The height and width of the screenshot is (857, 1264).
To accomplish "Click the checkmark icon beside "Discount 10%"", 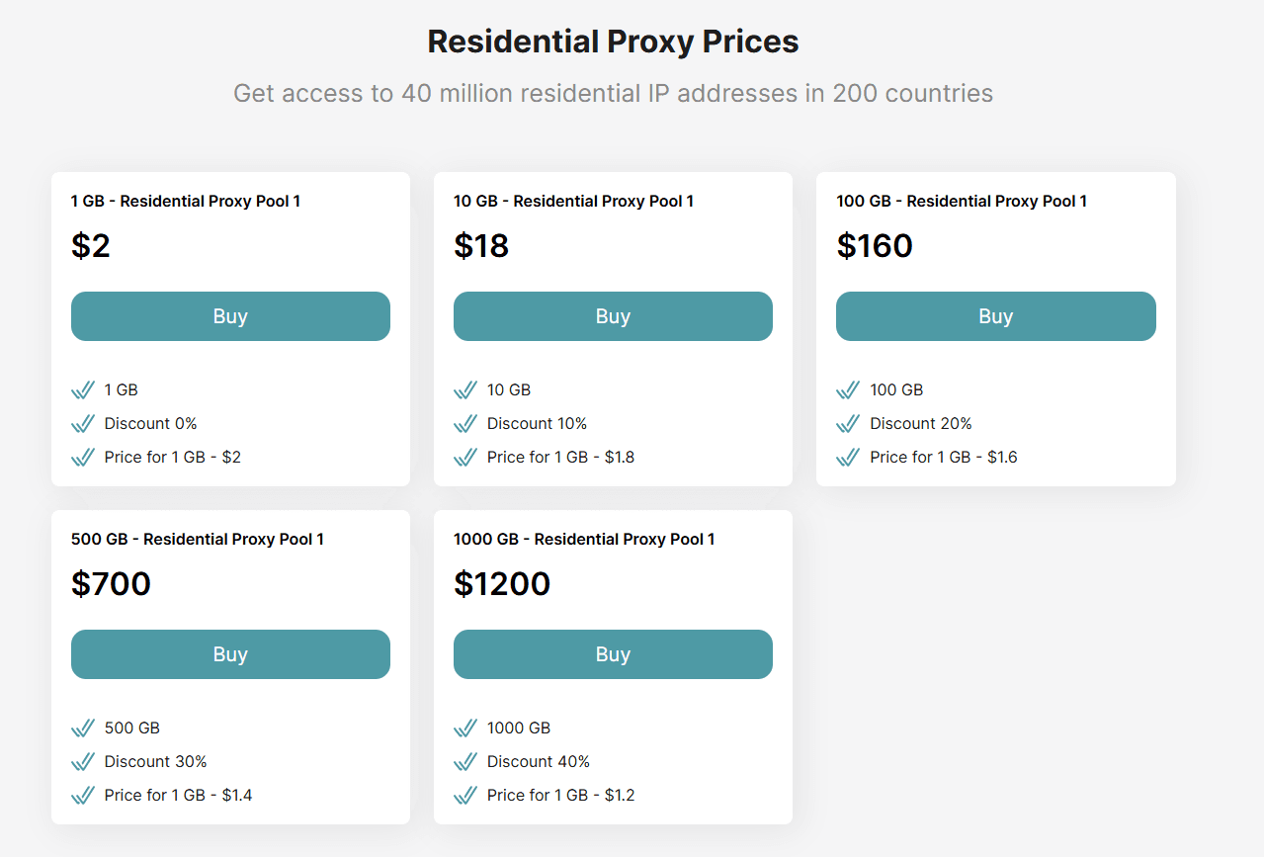I will (x=465, y=424).
